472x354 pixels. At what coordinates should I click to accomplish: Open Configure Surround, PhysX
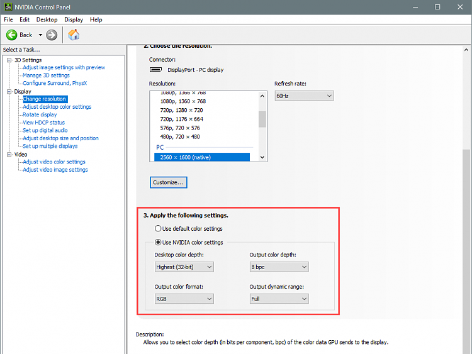coord(55,83)
